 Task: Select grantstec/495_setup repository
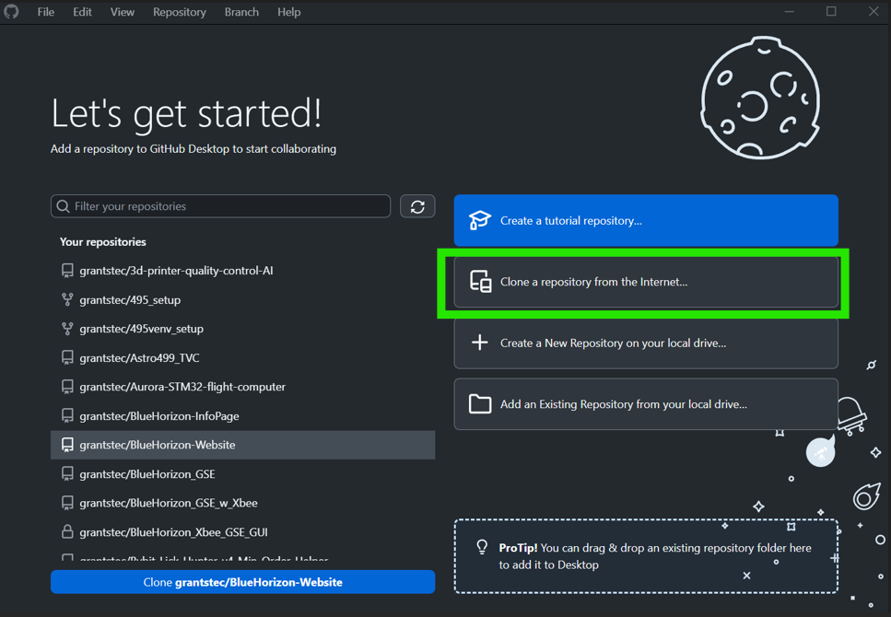pyautogui.click(x=242, y=299)
